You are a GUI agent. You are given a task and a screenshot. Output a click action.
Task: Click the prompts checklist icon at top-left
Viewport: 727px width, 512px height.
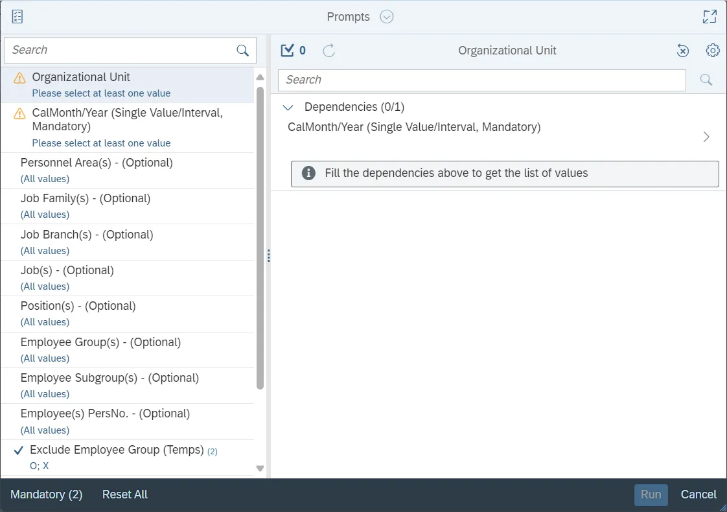17,17
